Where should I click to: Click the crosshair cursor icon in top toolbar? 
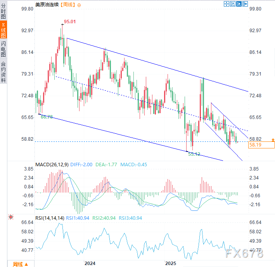click(x=227, y=4)
